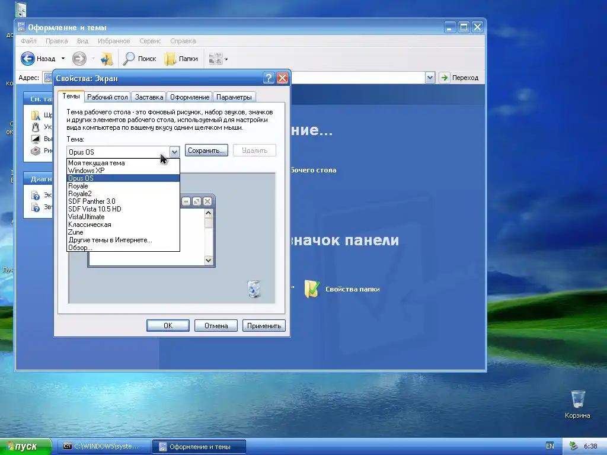The image size is (607, 455).
Task: Open the Справка menu
Action: tap(183, 41)
